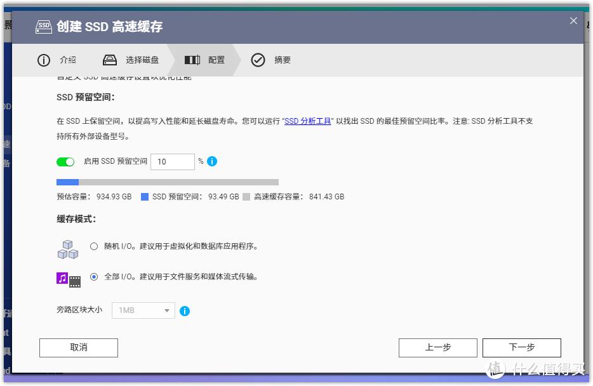Click the SSD reserved space percentage input field
The width and height of the screenshot is (593, 386).
pyautogui.click(x=172, y=161)
